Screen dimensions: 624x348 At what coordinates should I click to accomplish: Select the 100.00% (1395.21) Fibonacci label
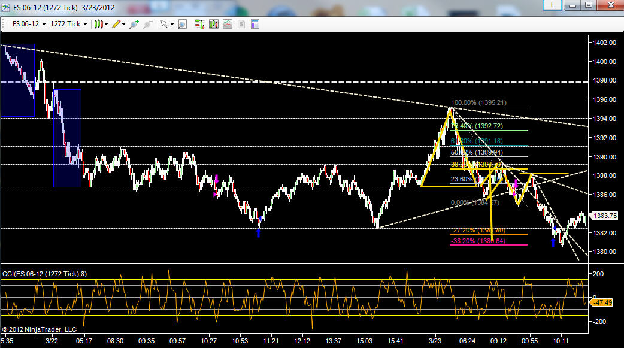point(478,102)
